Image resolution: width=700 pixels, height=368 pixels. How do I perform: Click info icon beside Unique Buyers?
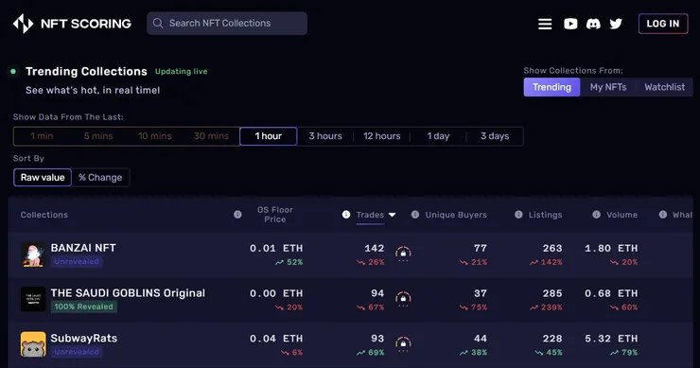click(415, 215)
